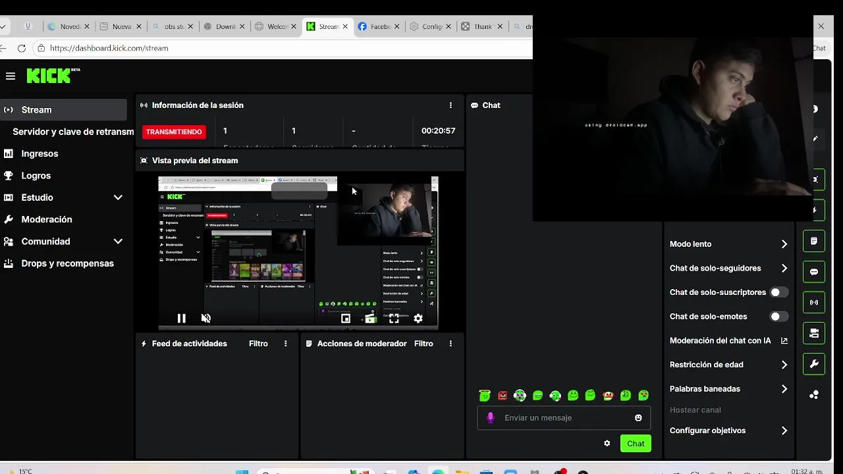Switch to the Facebook browser tab
Screen dimensions: 843x474
click(379, 26)
